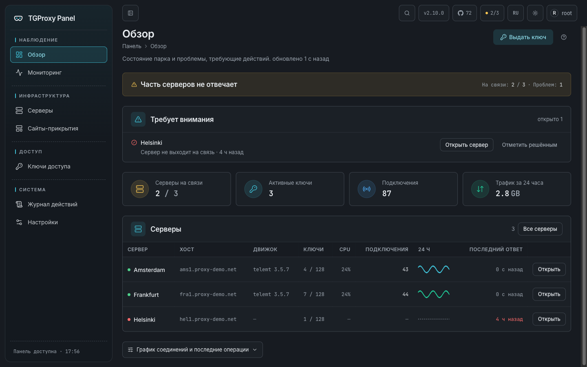
Task: Click the page vertical scrollbar
Action: (584, 196)
